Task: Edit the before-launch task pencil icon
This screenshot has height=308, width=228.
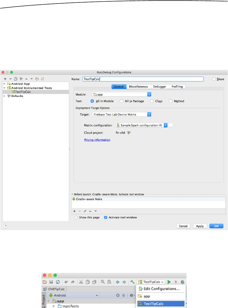Action: click(85, 211)
